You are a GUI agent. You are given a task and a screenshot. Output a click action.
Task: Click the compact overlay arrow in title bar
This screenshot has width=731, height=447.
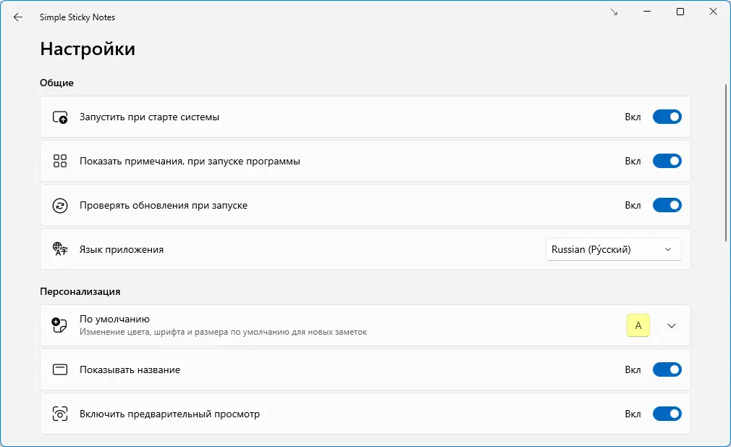(614, 12)
